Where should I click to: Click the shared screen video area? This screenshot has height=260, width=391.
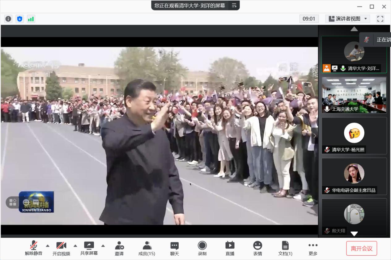pyautogui.click(x=159, y=136)
